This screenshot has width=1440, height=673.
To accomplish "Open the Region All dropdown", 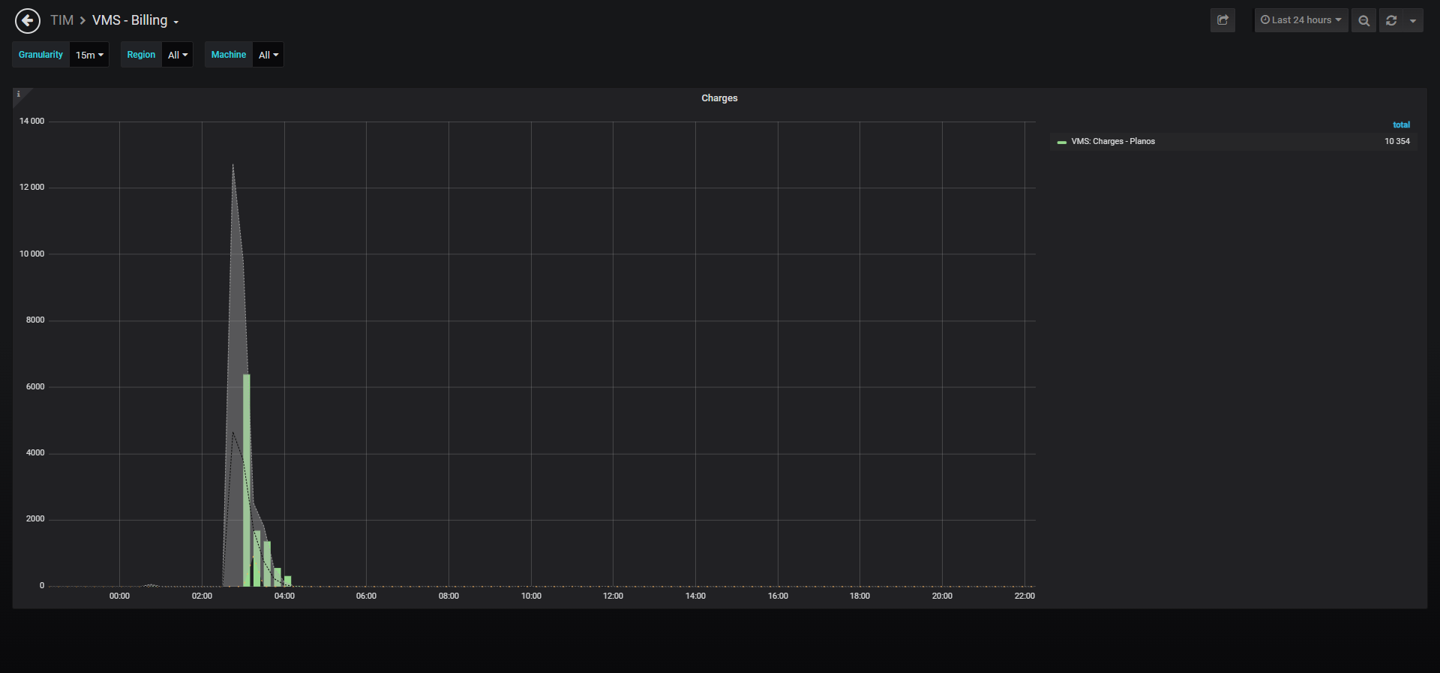I will pyautogui.click(x=178, y=55).
